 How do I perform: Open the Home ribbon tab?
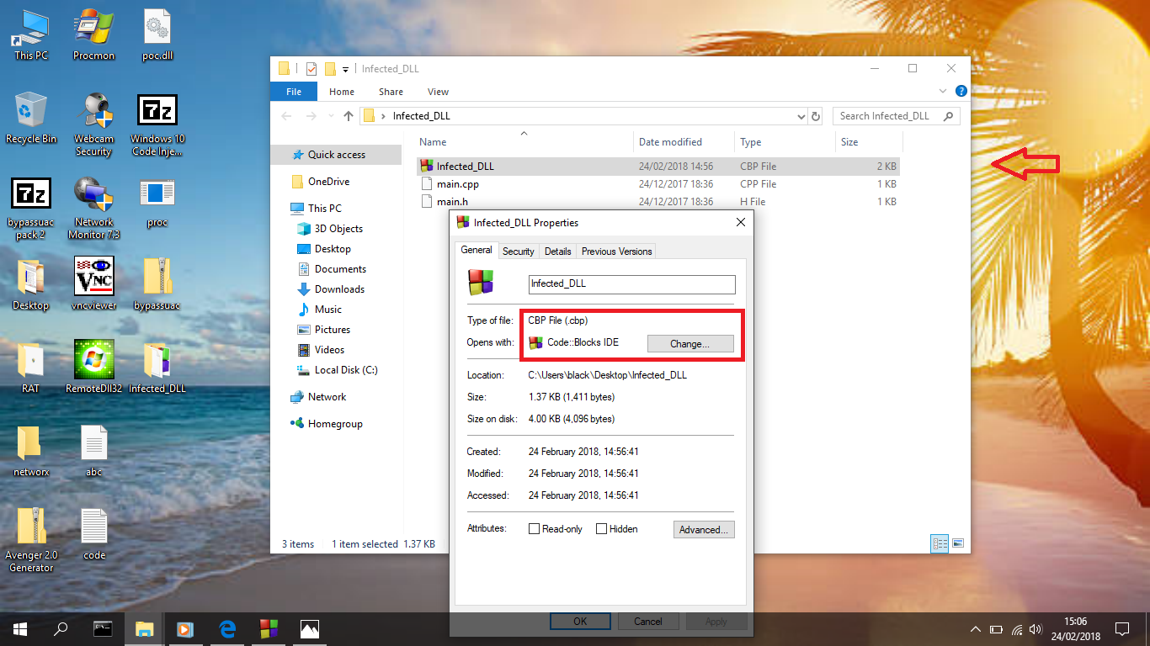tap(342, 92)
